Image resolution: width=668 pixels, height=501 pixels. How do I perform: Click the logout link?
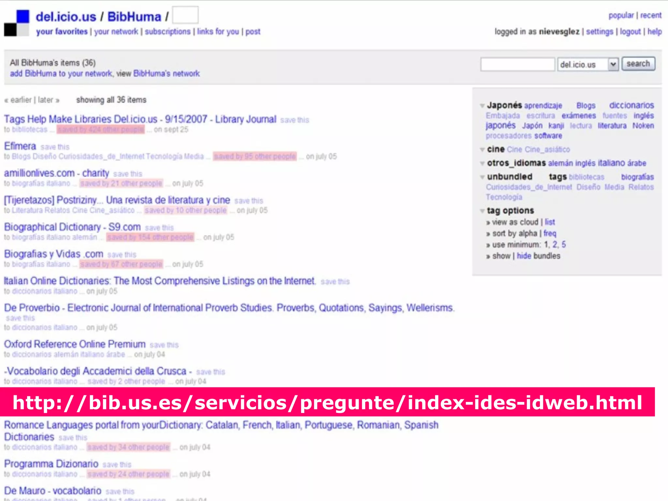[x=630, y=32]
